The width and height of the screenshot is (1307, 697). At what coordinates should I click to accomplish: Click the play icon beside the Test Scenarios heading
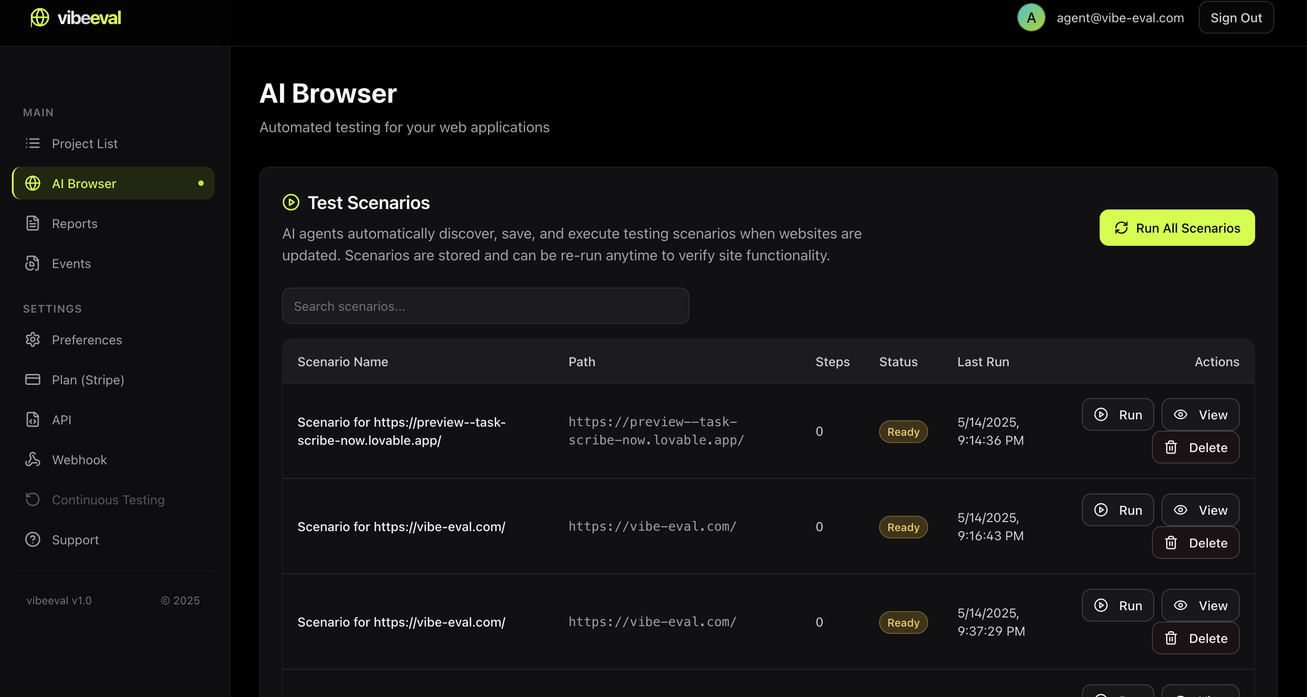[291, 203]
